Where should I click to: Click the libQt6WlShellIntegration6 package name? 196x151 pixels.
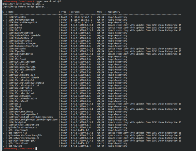(24, 125)
